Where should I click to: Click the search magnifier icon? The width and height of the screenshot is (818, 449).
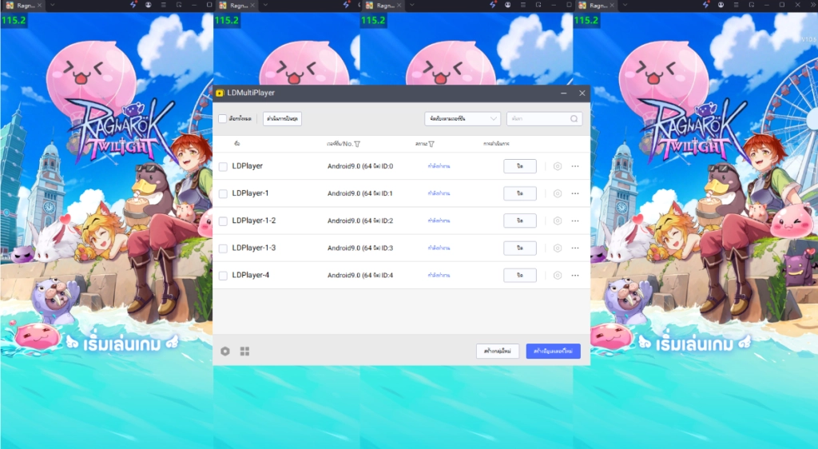pos(574,118)
